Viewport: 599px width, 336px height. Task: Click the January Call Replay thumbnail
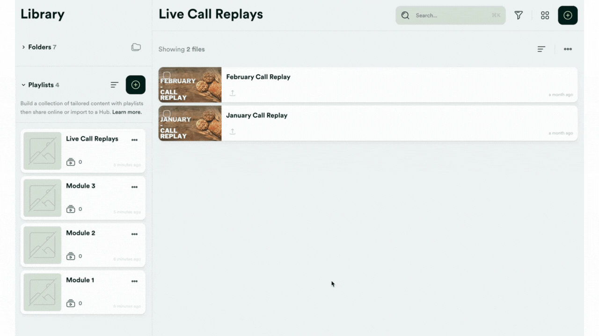190,123
